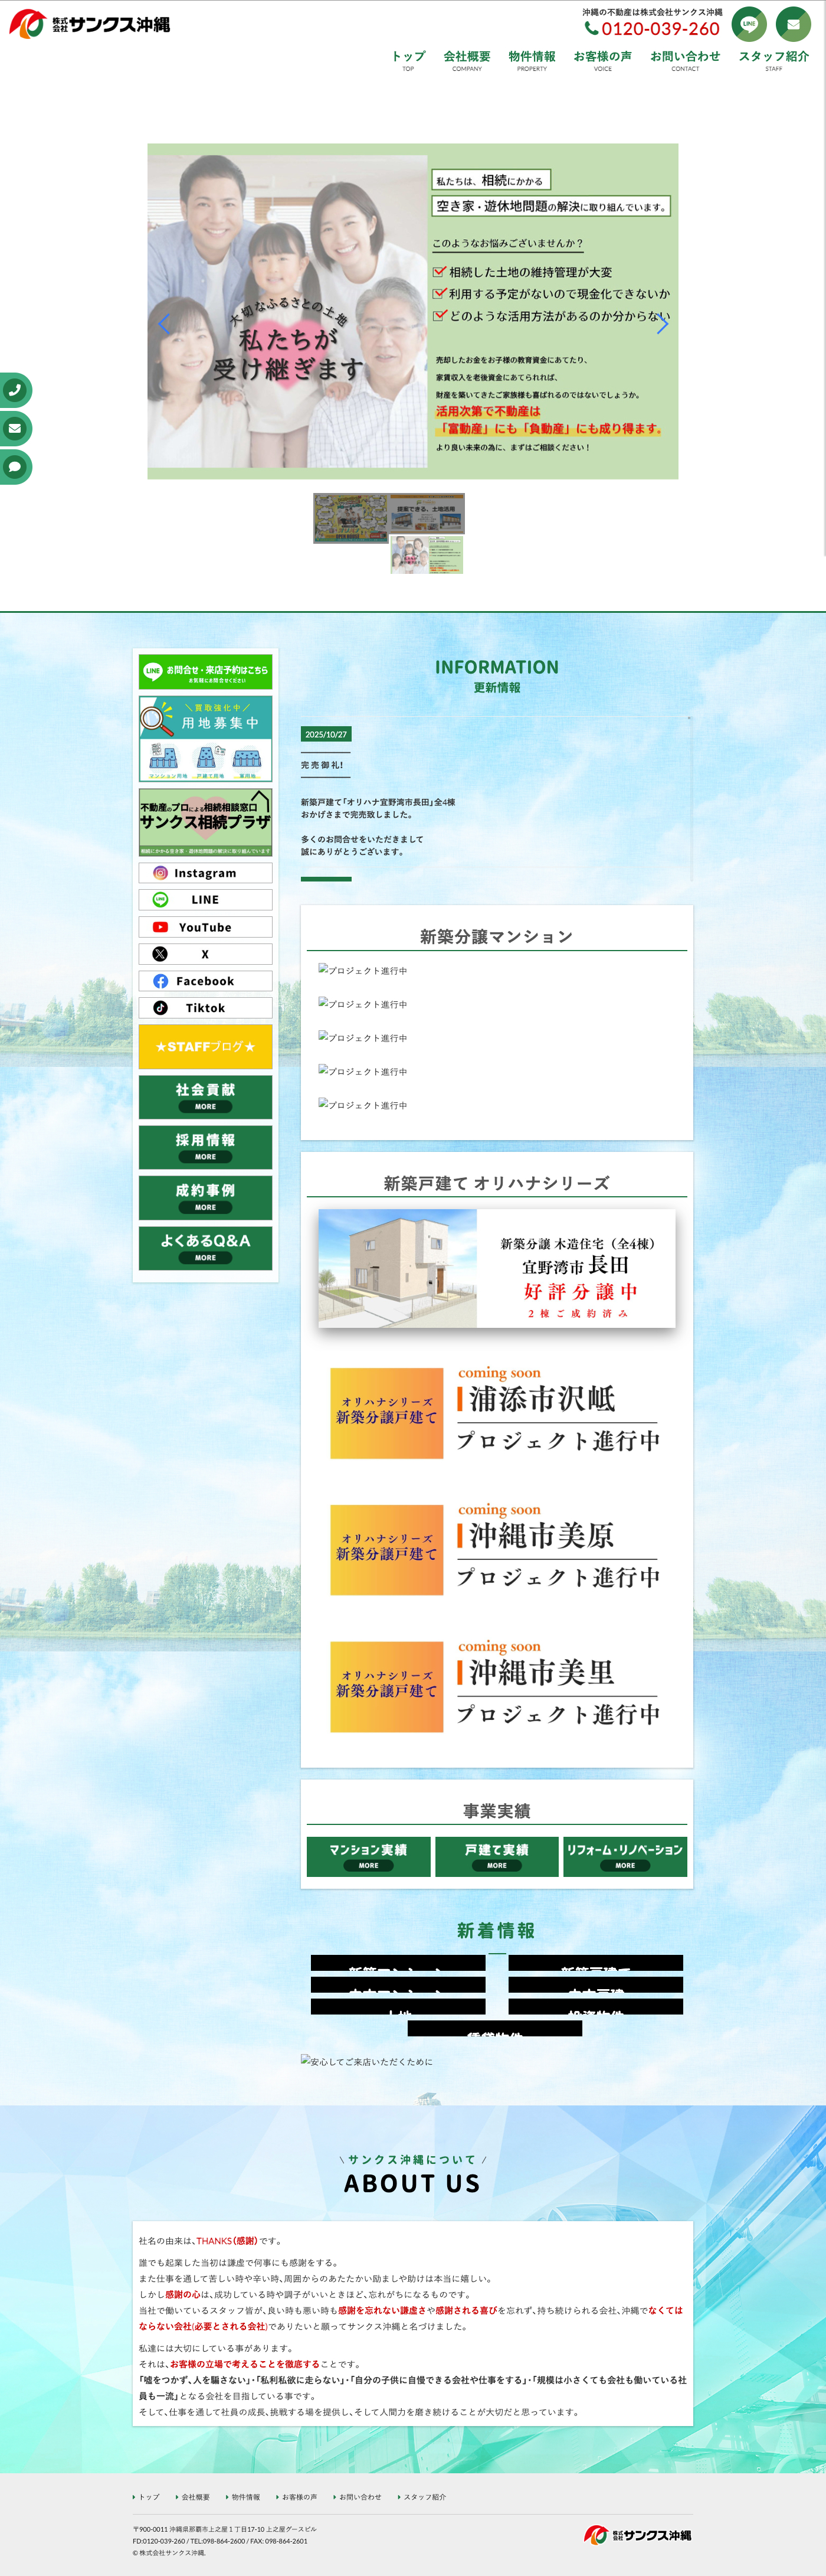
Task: Tap the floating phone icon on left edge
Action: tap(15, 390)
